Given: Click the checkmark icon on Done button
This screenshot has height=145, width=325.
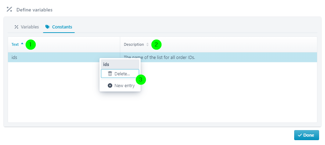Looking at the screenshot, I should (300, 135).
